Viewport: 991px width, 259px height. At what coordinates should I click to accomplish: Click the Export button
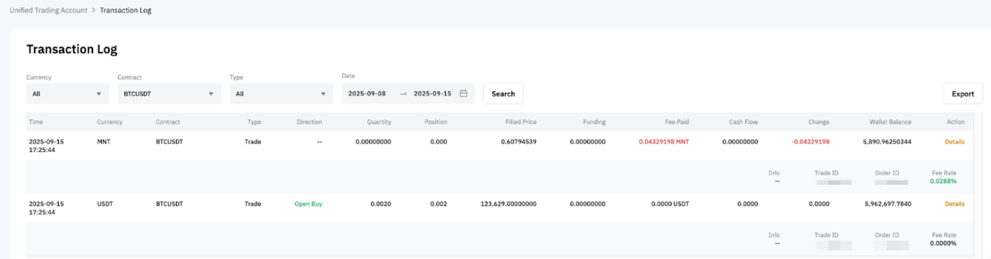[963, 94]
